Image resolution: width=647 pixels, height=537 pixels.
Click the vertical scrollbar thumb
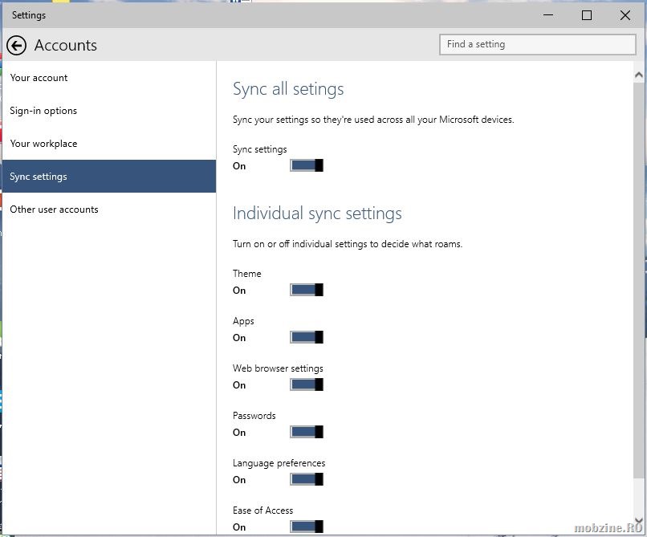click(x=638, y=281)
